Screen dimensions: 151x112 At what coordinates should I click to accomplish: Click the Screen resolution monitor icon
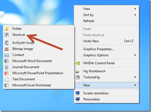[78, 93]
